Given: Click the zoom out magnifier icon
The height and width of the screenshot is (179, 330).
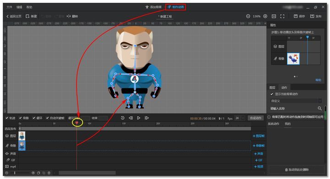Looking at the screenshot, I should tap(248, 16).
